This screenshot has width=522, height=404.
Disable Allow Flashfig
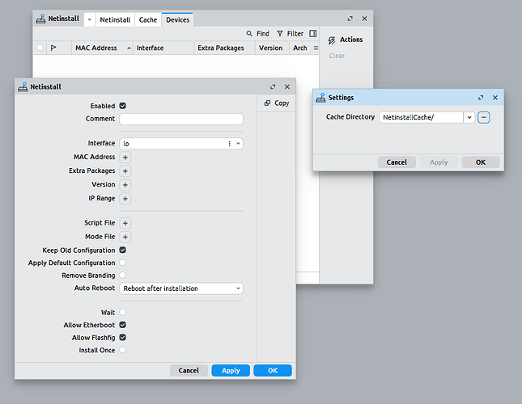[x=122, y=337]
